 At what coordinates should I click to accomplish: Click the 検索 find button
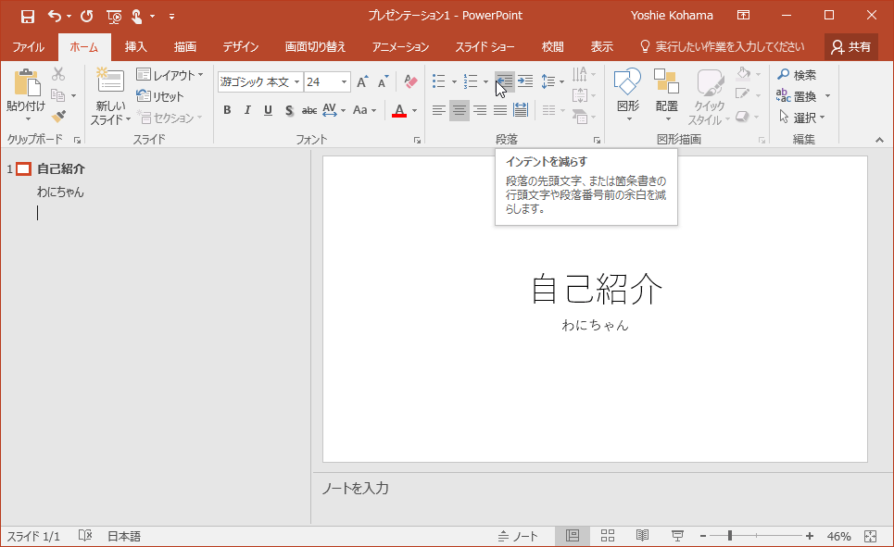[797, 75]
